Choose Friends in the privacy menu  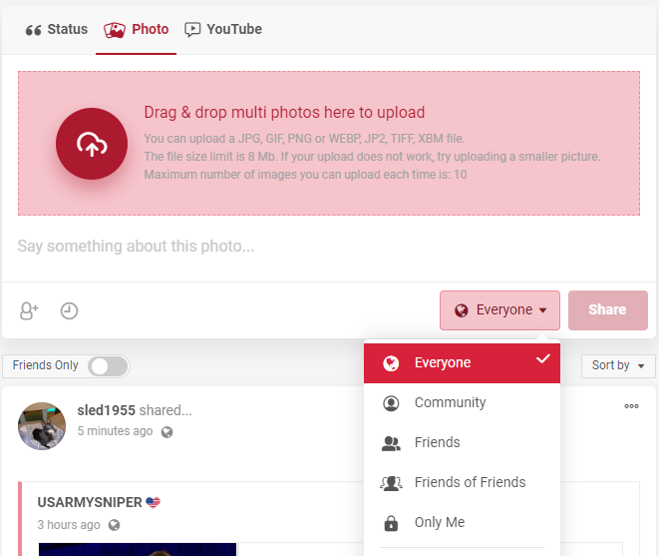coord(462,442)
